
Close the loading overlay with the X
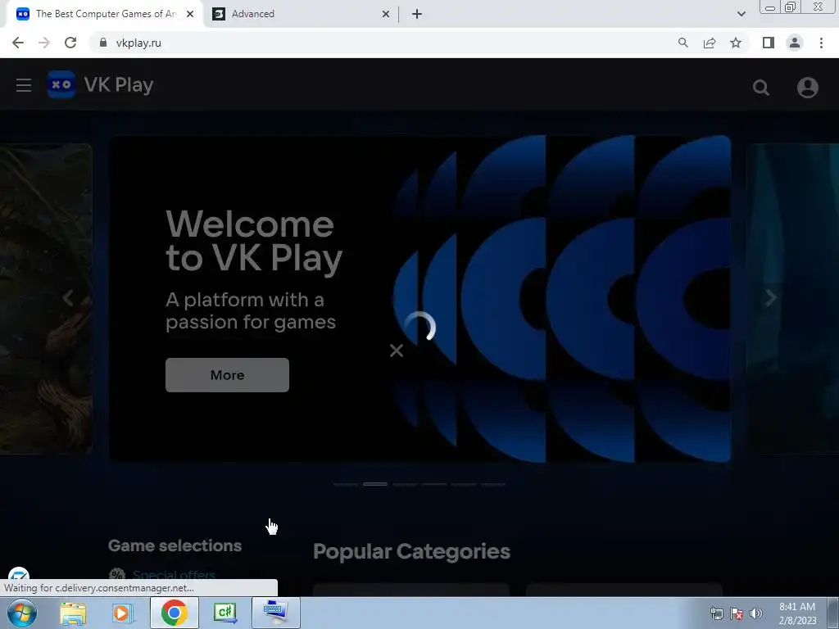(x=397, y=351)
